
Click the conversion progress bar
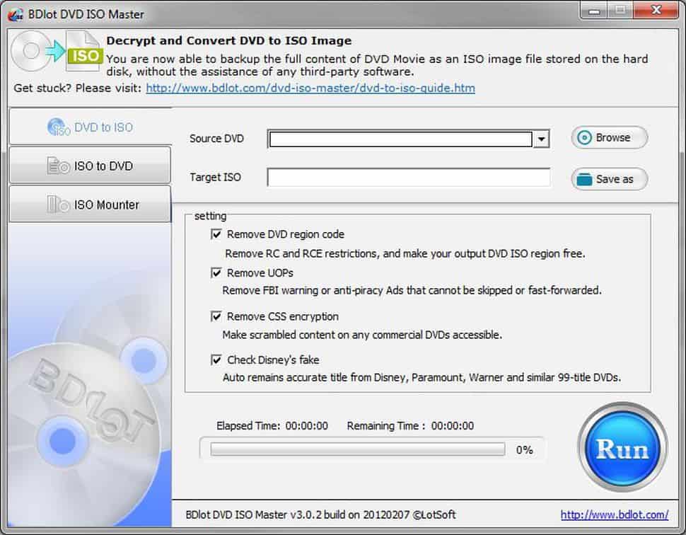[x=357, y=449]
